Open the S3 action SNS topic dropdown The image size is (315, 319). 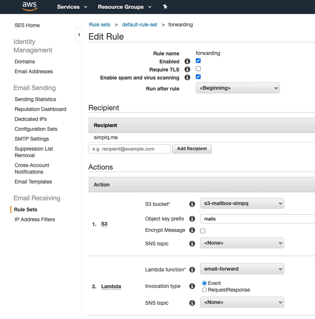click(x=242, y=243)
